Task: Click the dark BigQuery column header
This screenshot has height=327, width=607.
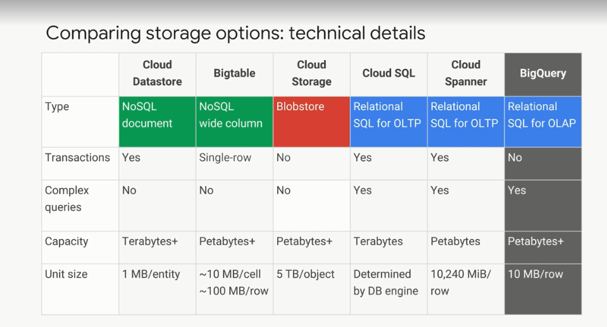Action: [543, 73]
